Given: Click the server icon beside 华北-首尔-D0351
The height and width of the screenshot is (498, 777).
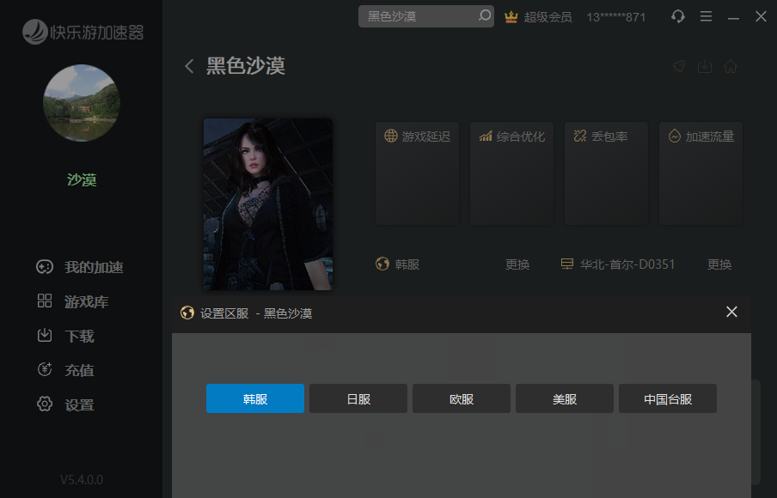Looking at the screenshot, I should point(567,264).
